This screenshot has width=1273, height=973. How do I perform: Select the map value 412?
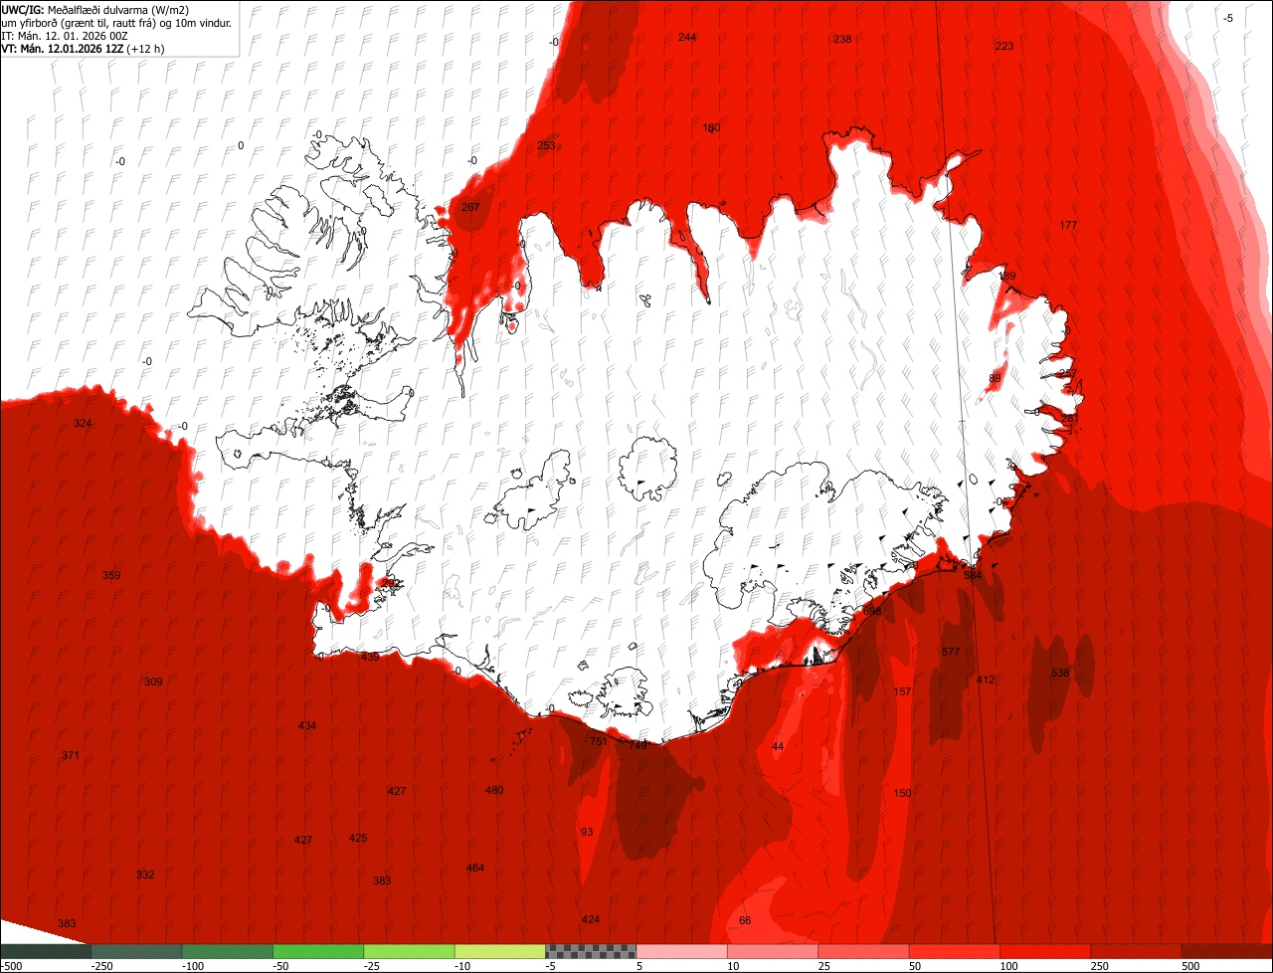click(x=986, y=680)
